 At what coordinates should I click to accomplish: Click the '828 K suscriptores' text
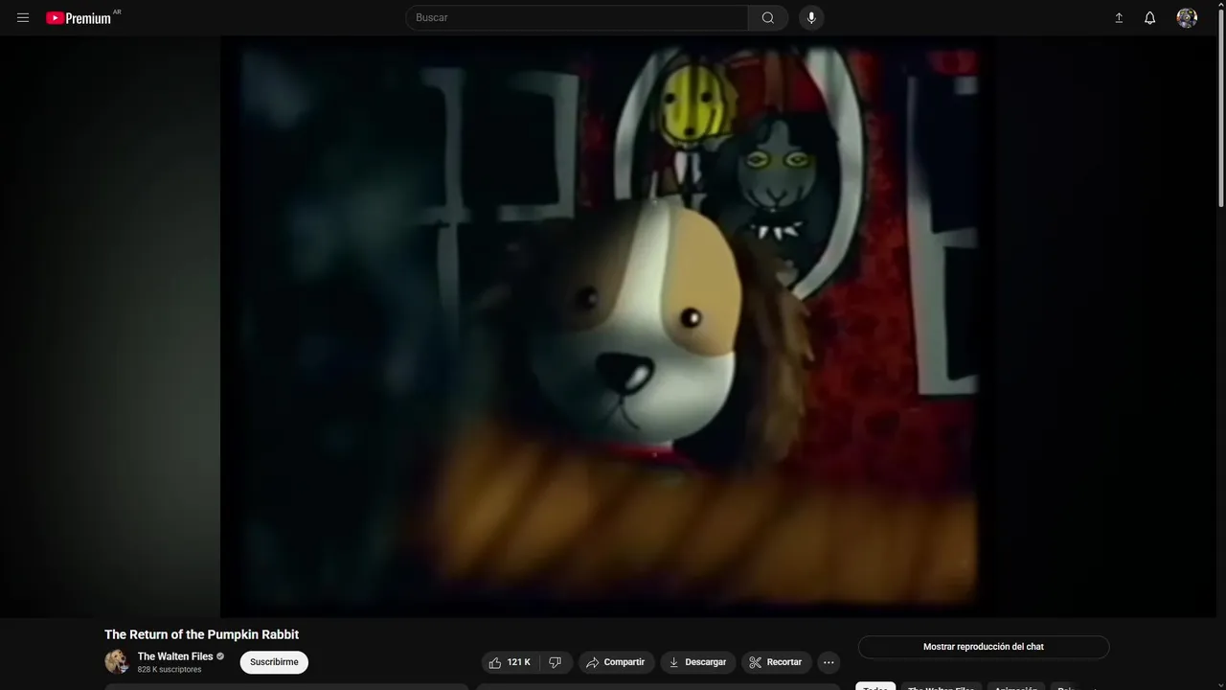[170, 670]
